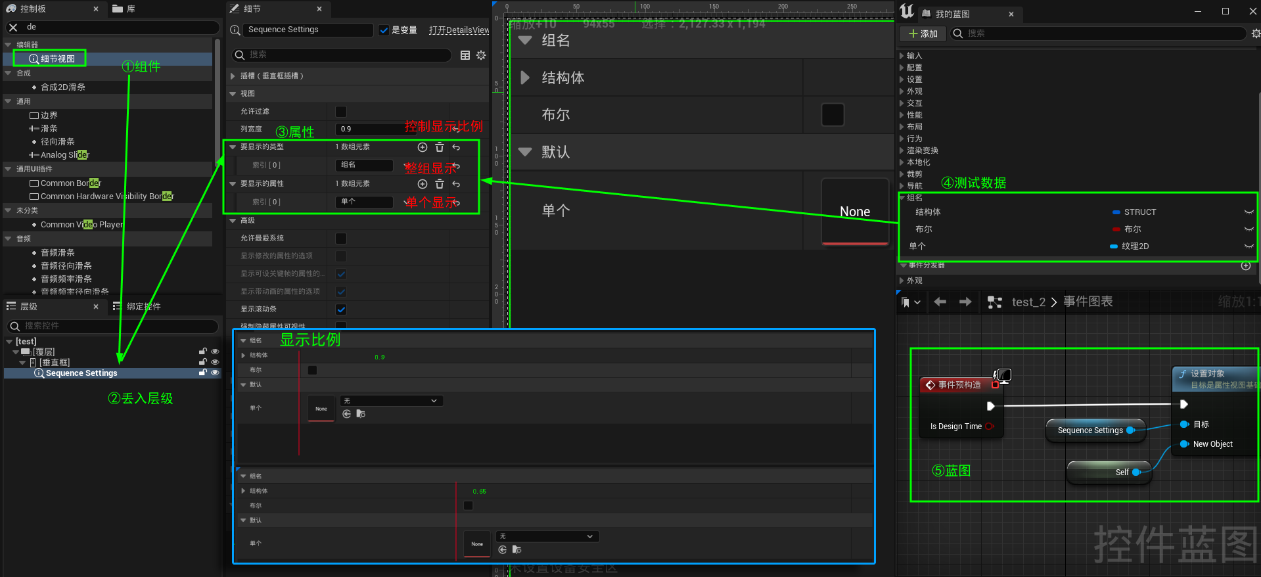Switch to the 绑定控件 tab

[143, 306]
